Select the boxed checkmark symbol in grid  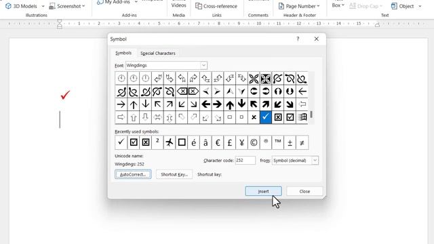(290, 117)
